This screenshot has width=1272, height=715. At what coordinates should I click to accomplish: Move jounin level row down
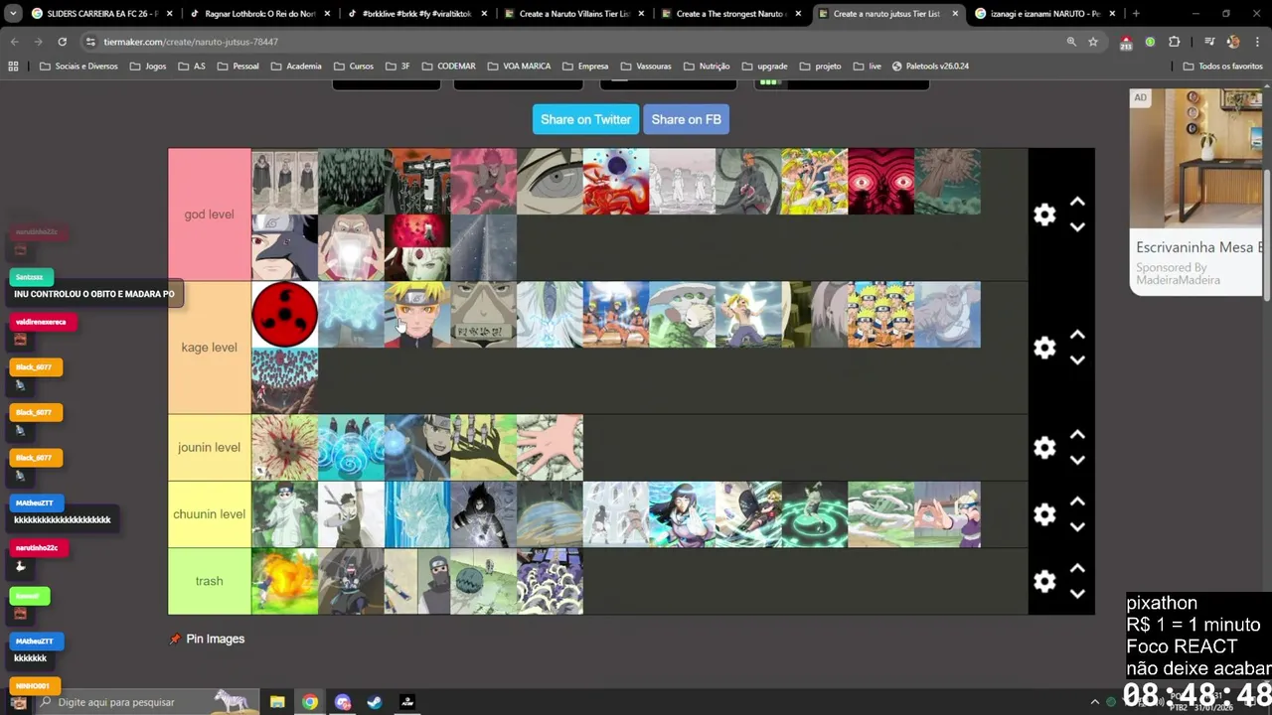click(1077, 461)
